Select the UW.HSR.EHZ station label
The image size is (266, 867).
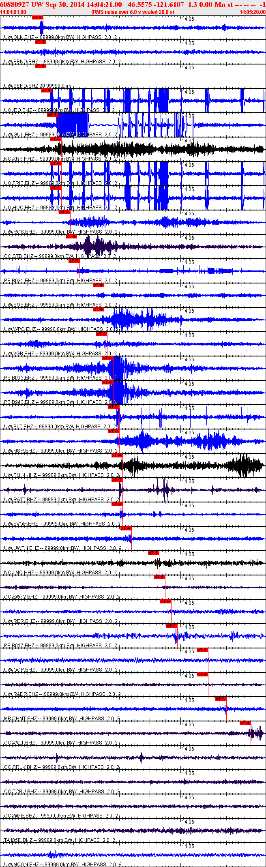[x=60, y=451]
